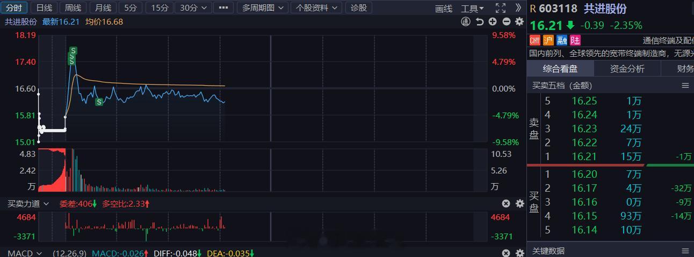Viewport: 694px width, 257px height.
Task: Click the DEA:-0.035 value
Action: tap(230, 253)
